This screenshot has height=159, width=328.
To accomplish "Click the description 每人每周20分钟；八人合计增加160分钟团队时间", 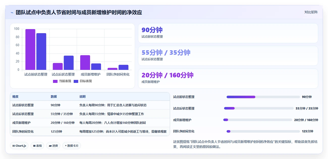I will (x=113, y=123).
